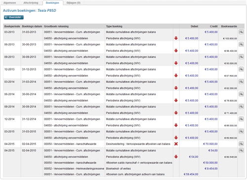Click booking period 09-2014
247x180 pixels.
[9, 107]
